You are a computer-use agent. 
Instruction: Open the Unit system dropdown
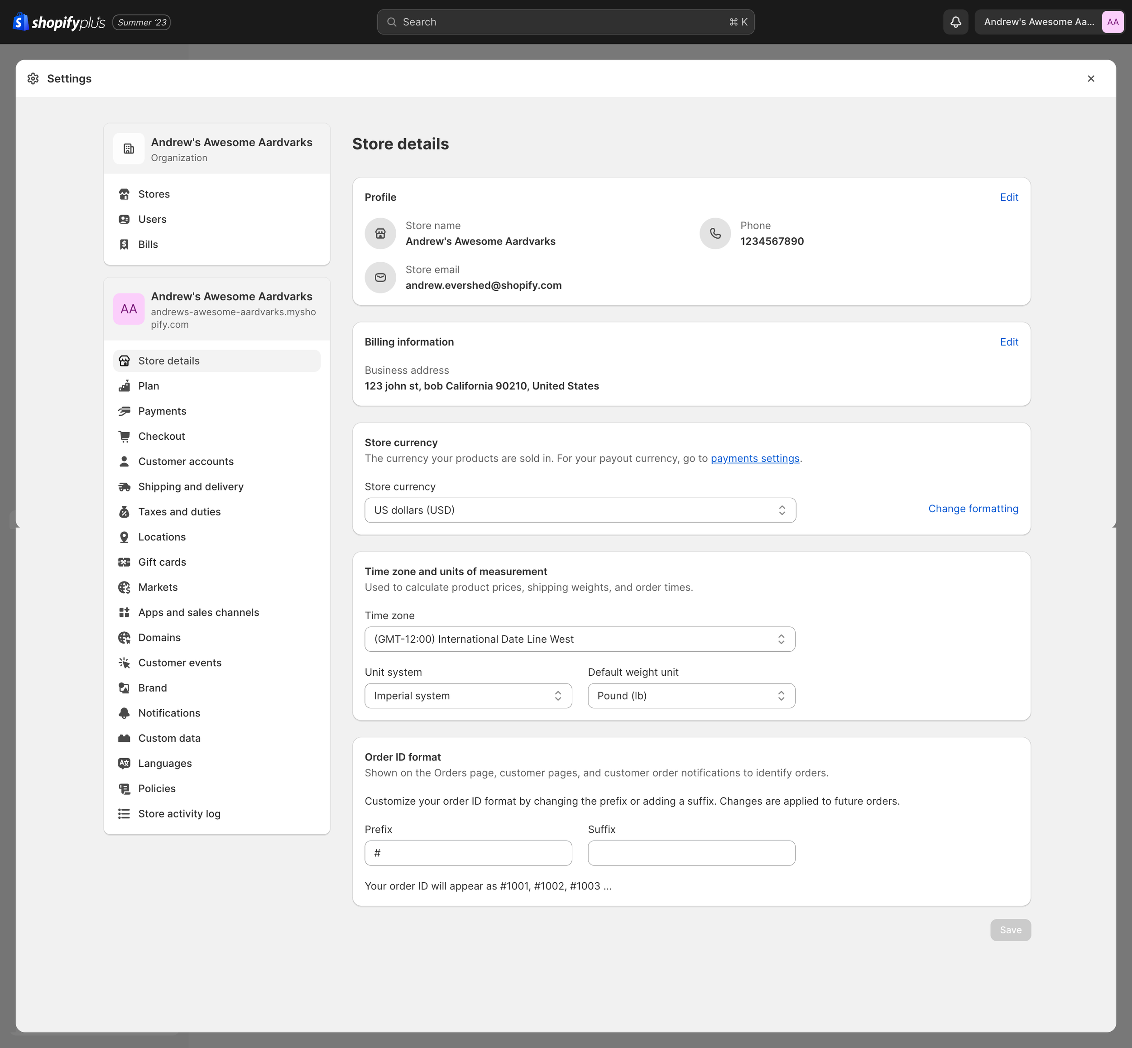point(468,696)
